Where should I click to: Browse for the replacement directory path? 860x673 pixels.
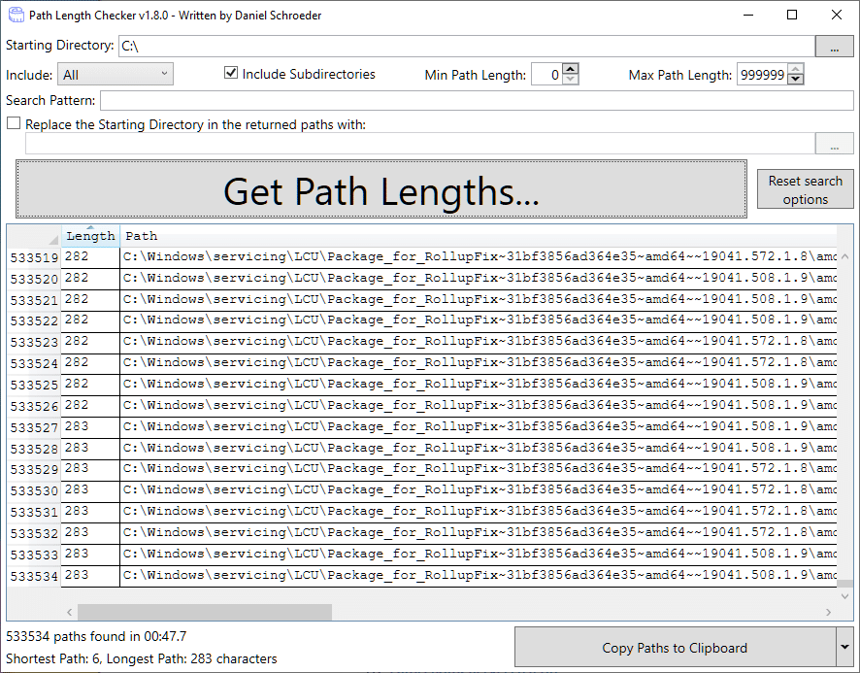coord(834,144)
